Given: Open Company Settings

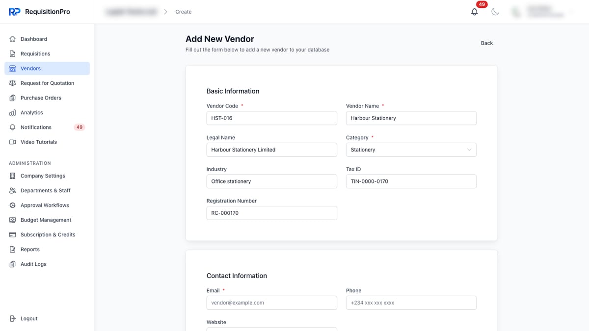Looking at the screenshot, I should click(47, 176).
